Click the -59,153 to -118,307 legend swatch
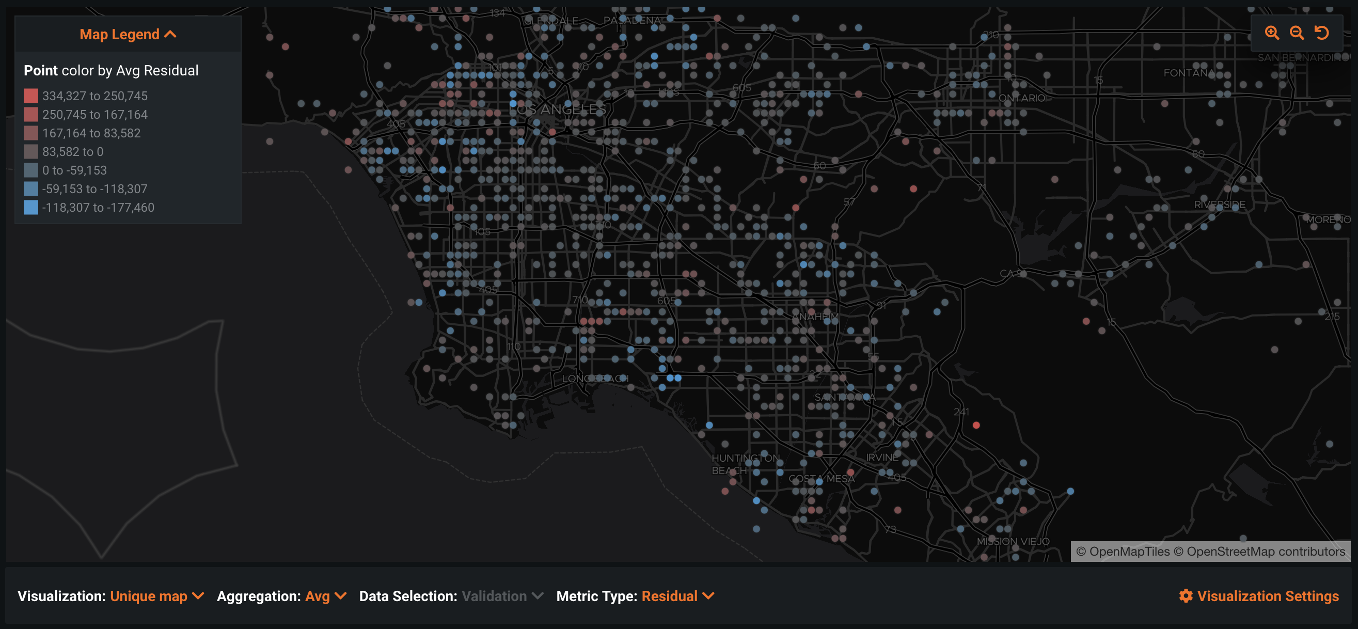Screen dimensions: 1358x629 [30, 189]
